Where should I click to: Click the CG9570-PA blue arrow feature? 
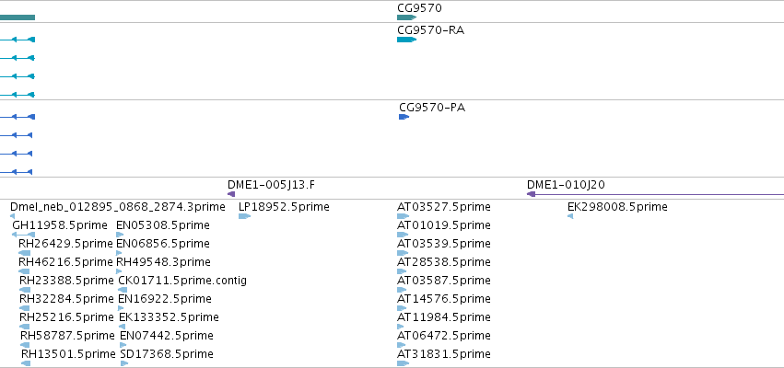(x=404, y=117)
